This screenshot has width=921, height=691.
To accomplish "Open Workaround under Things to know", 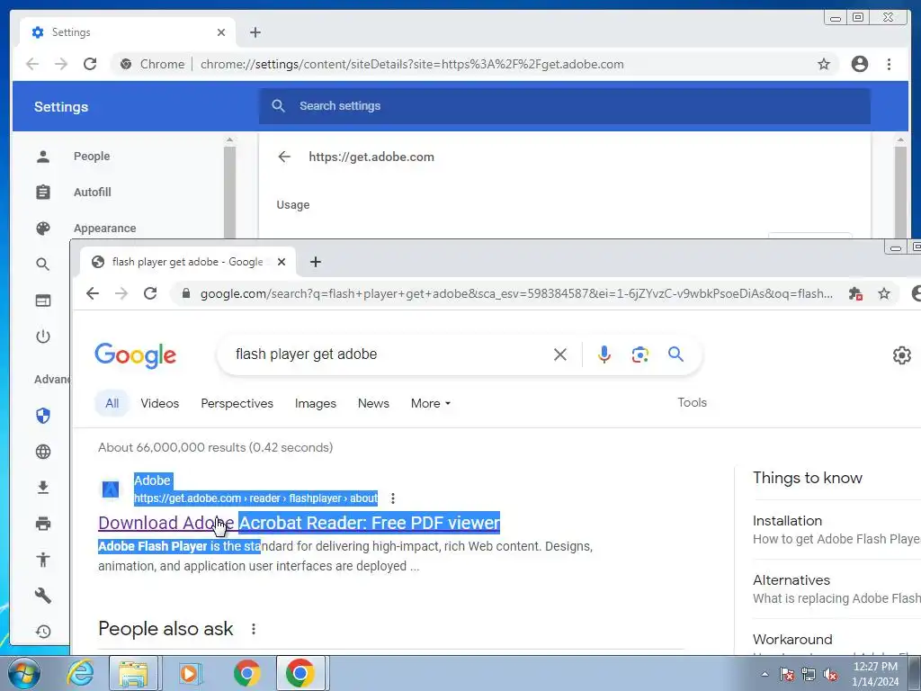I will coord(792,640).
